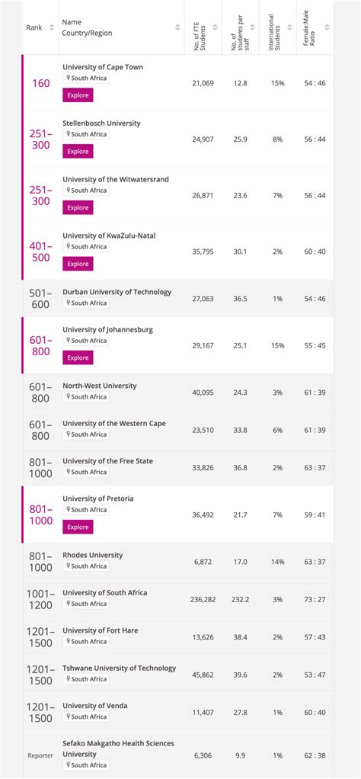Click Explore for University of Pretoria
The image size is (361, 779).
(x=78, y=527)
